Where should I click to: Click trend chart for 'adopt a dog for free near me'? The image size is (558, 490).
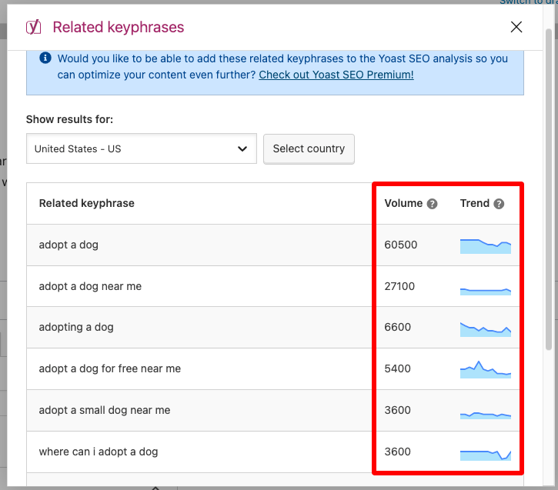(x=486, y=370)
